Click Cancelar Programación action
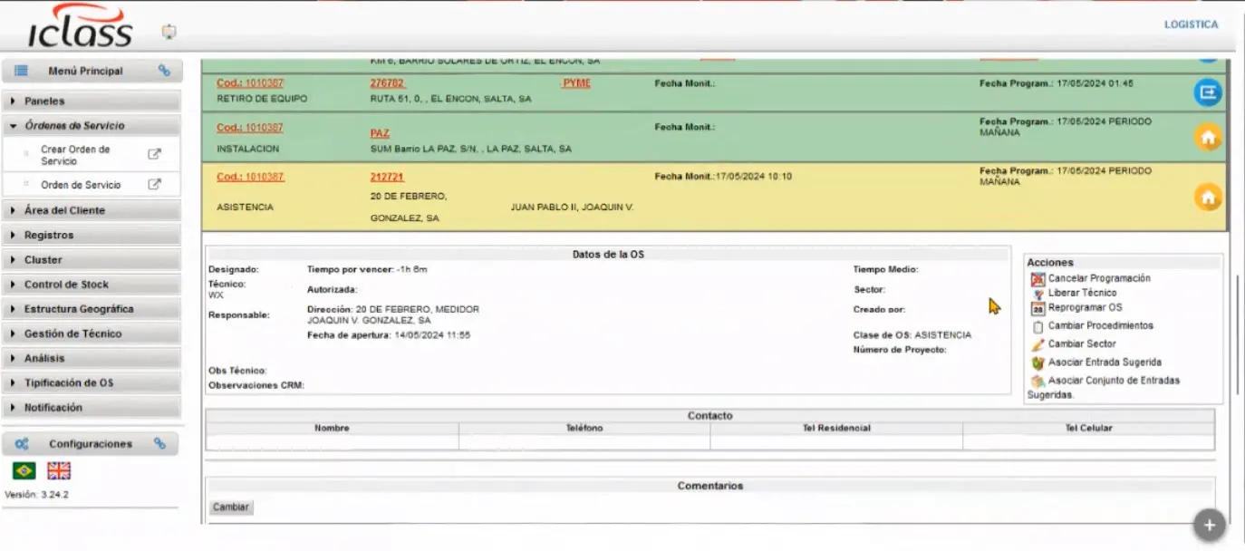 1099,278
